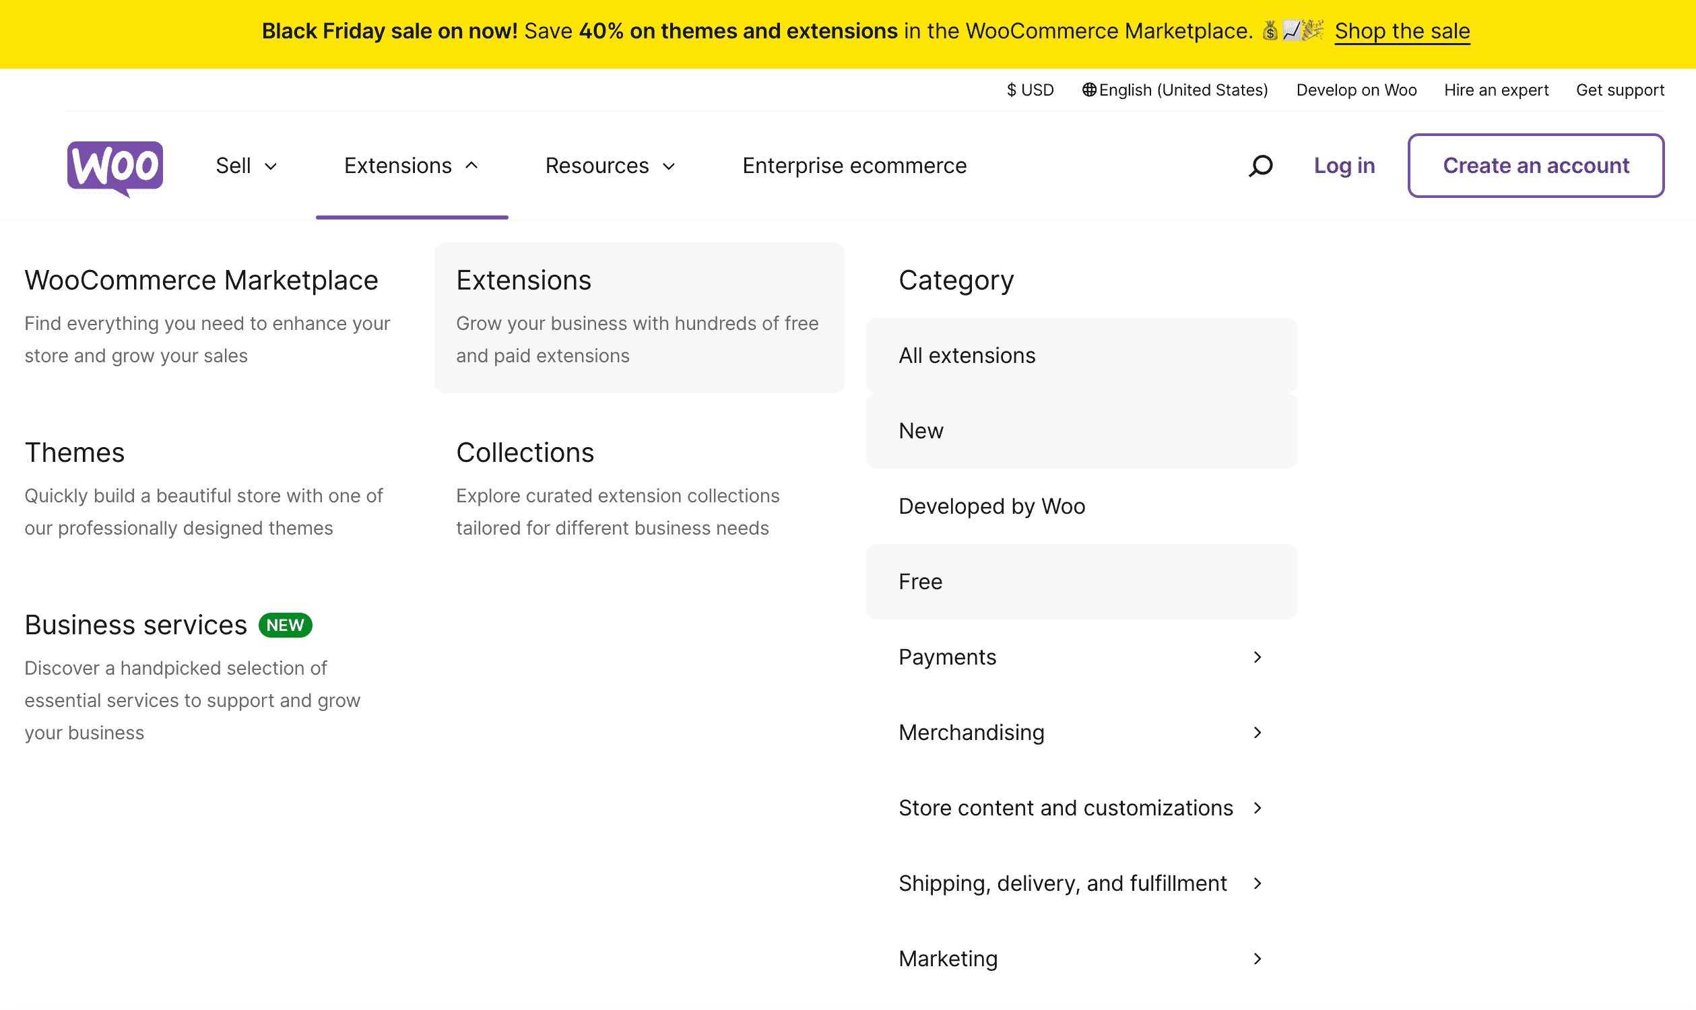Open the Develop on Woo link
The image size is (1696, 1010).
[1357, 90]
